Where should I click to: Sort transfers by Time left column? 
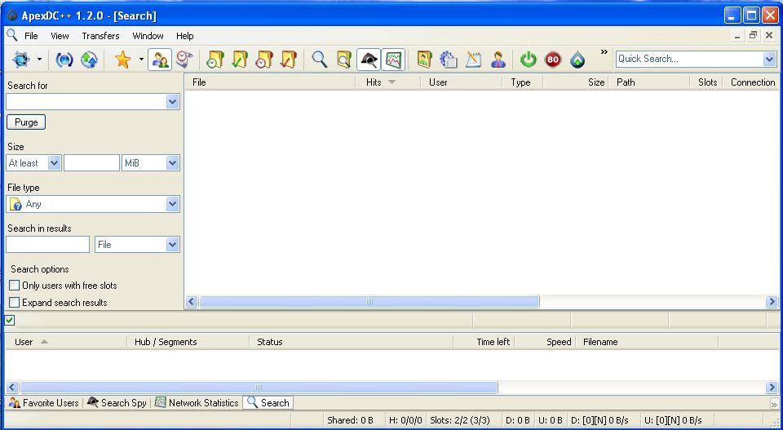484,342
